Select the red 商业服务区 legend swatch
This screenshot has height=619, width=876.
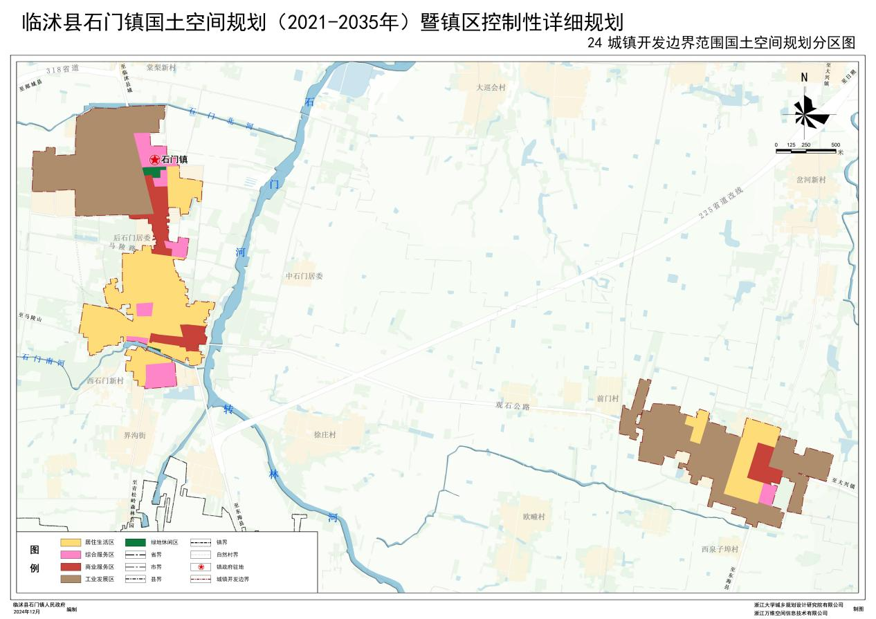(x=72, y=566)
